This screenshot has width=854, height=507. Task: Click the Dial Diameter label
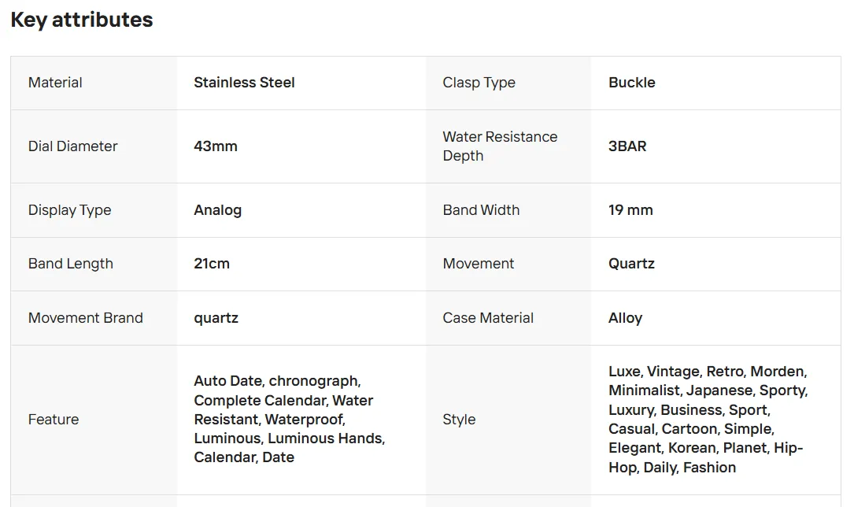pos(72,146)
